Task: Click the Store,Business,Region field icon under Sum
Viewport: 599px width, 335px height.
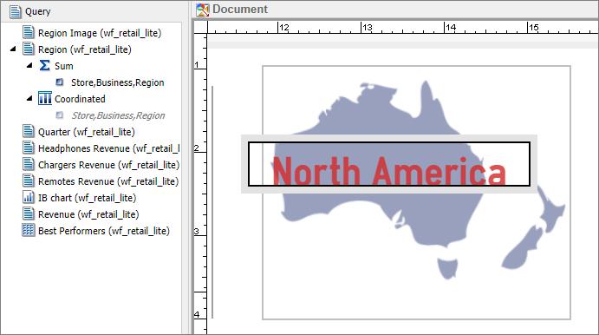Action: tap(60, 82)
